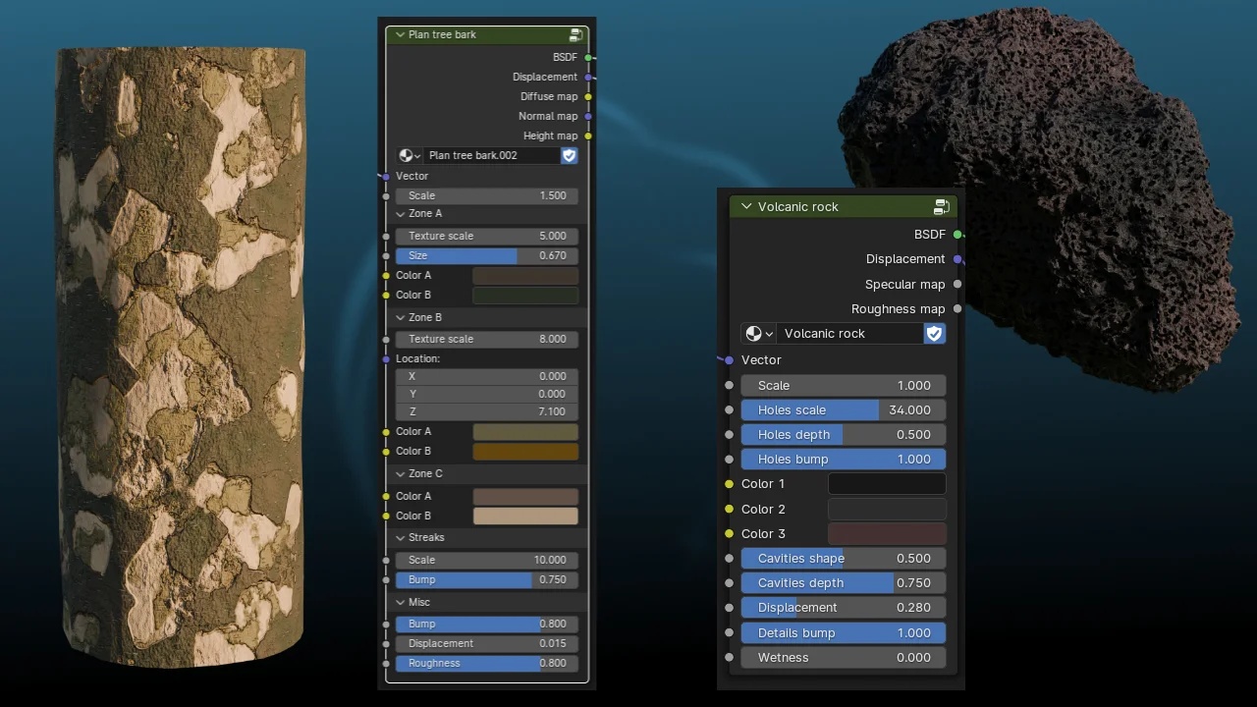Open the node group selector icon on Plan tree bark node
This screenshot has height=707, width=1257.
(410, 155)
